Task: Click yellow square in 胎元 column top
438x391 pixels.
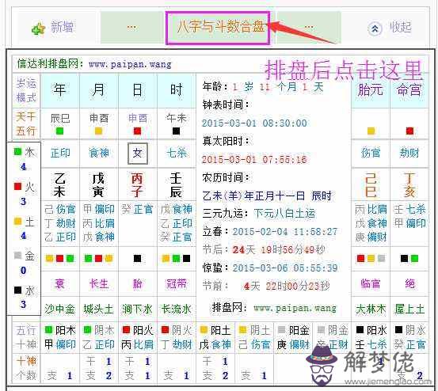Action: point(371,131)
